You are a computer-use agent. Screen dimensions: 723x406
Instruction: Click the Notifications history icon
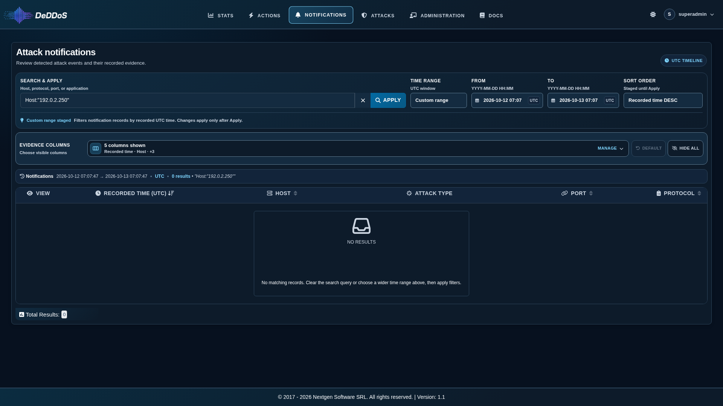coord(22,176)
